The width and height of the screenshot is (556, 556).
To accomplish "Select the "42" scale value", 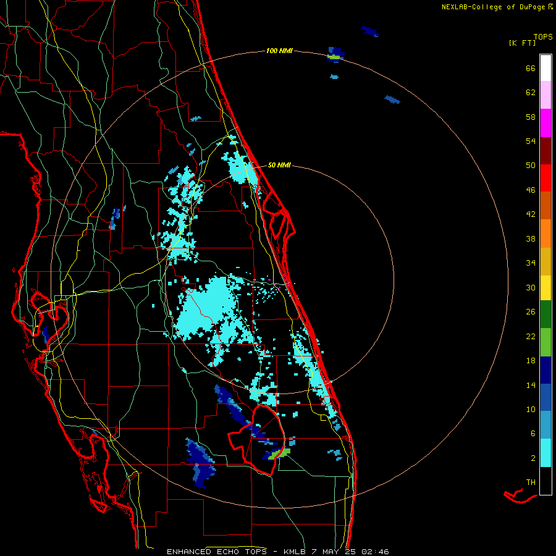I will pyautogui.click(x=531, y=214).
